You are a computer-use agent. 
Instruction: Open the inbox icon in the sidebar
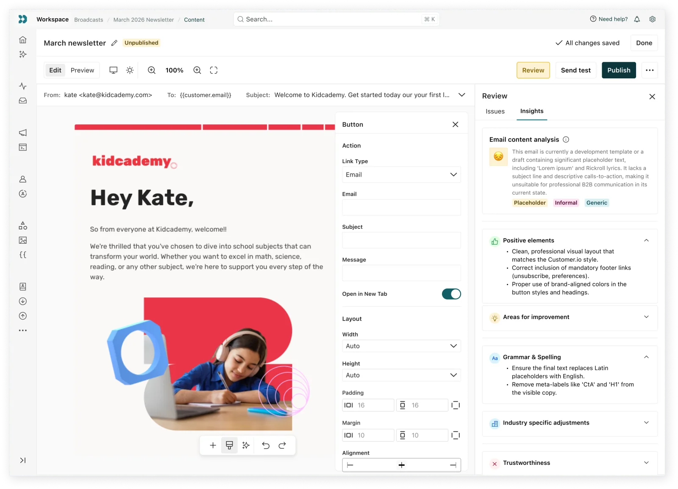point(23,101)
